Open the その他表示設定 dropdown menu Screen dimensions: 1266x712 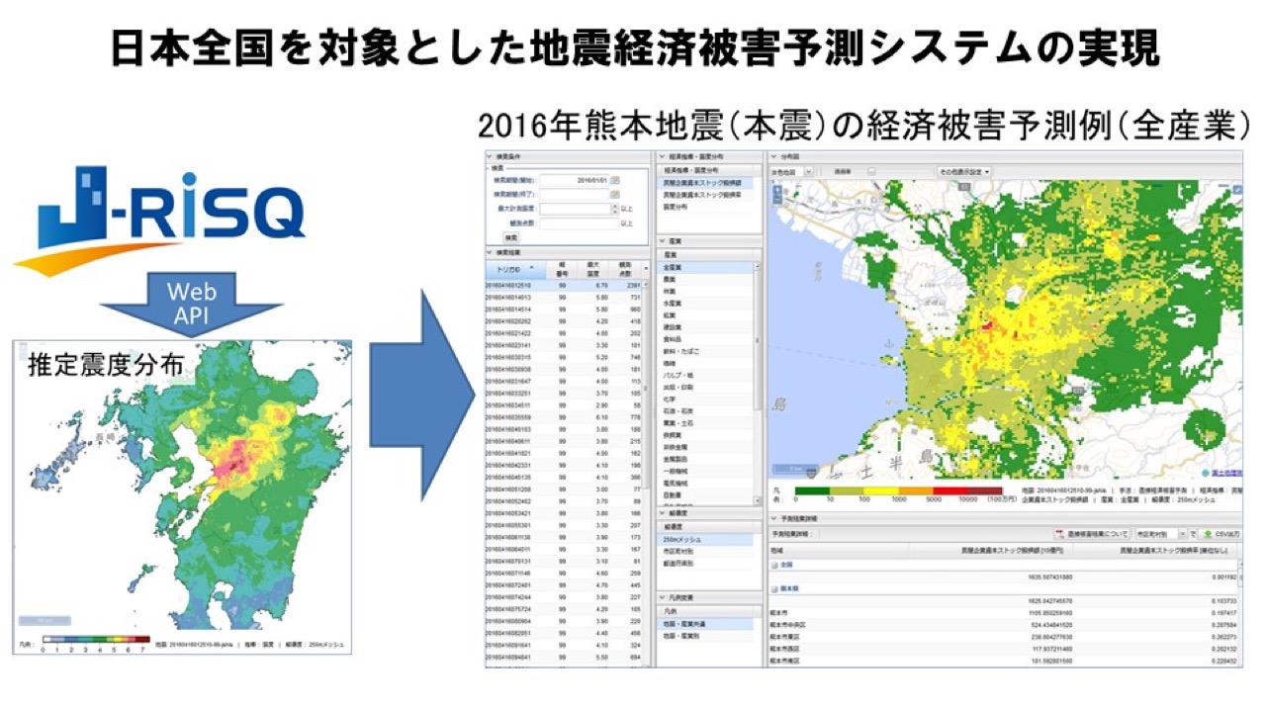pyautogui.click(x=964, y=171)
